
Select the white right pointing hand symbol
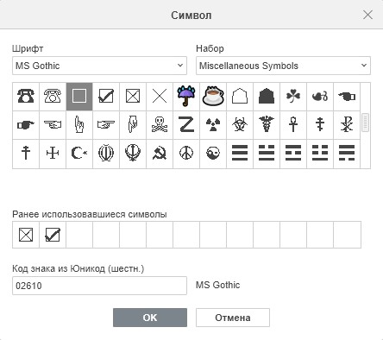[x=106, y=125]
